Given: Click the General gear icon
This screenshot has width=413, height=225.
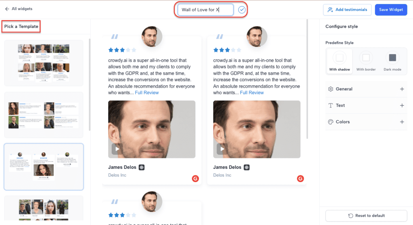Looking at the screenshot, I should 331,89.
